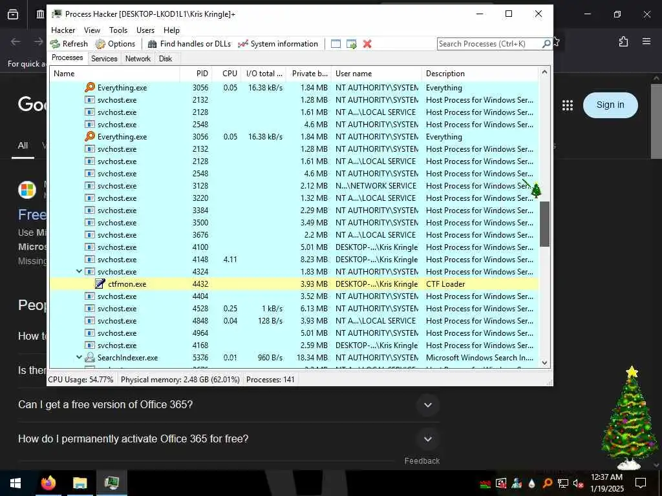
Task: Click 'Processes: 141' status bar entry
Action: (270, 380)
